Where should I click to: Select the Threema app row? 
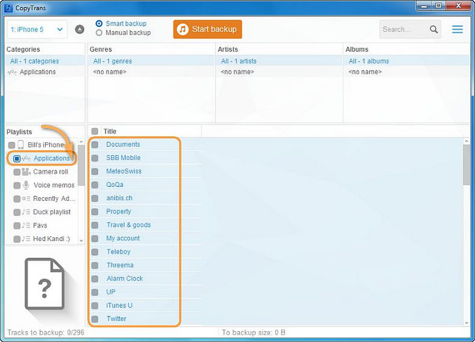(x=145, y=265)
